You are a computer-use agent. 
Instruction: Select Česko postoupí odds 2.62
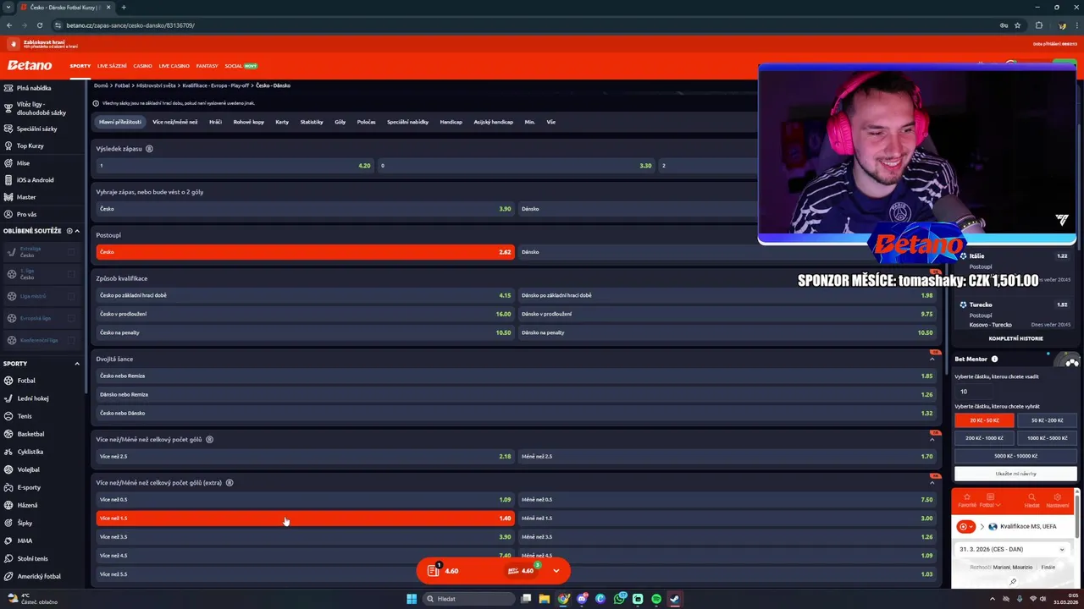tap(305, 252)
